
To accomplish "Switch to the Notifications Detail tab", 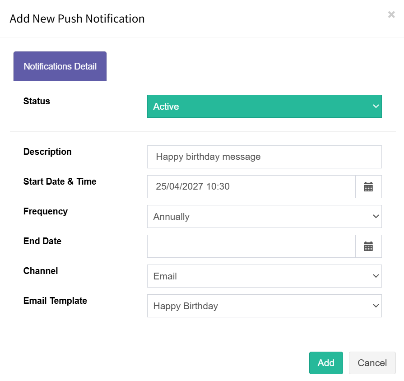I will pos(60,66).
